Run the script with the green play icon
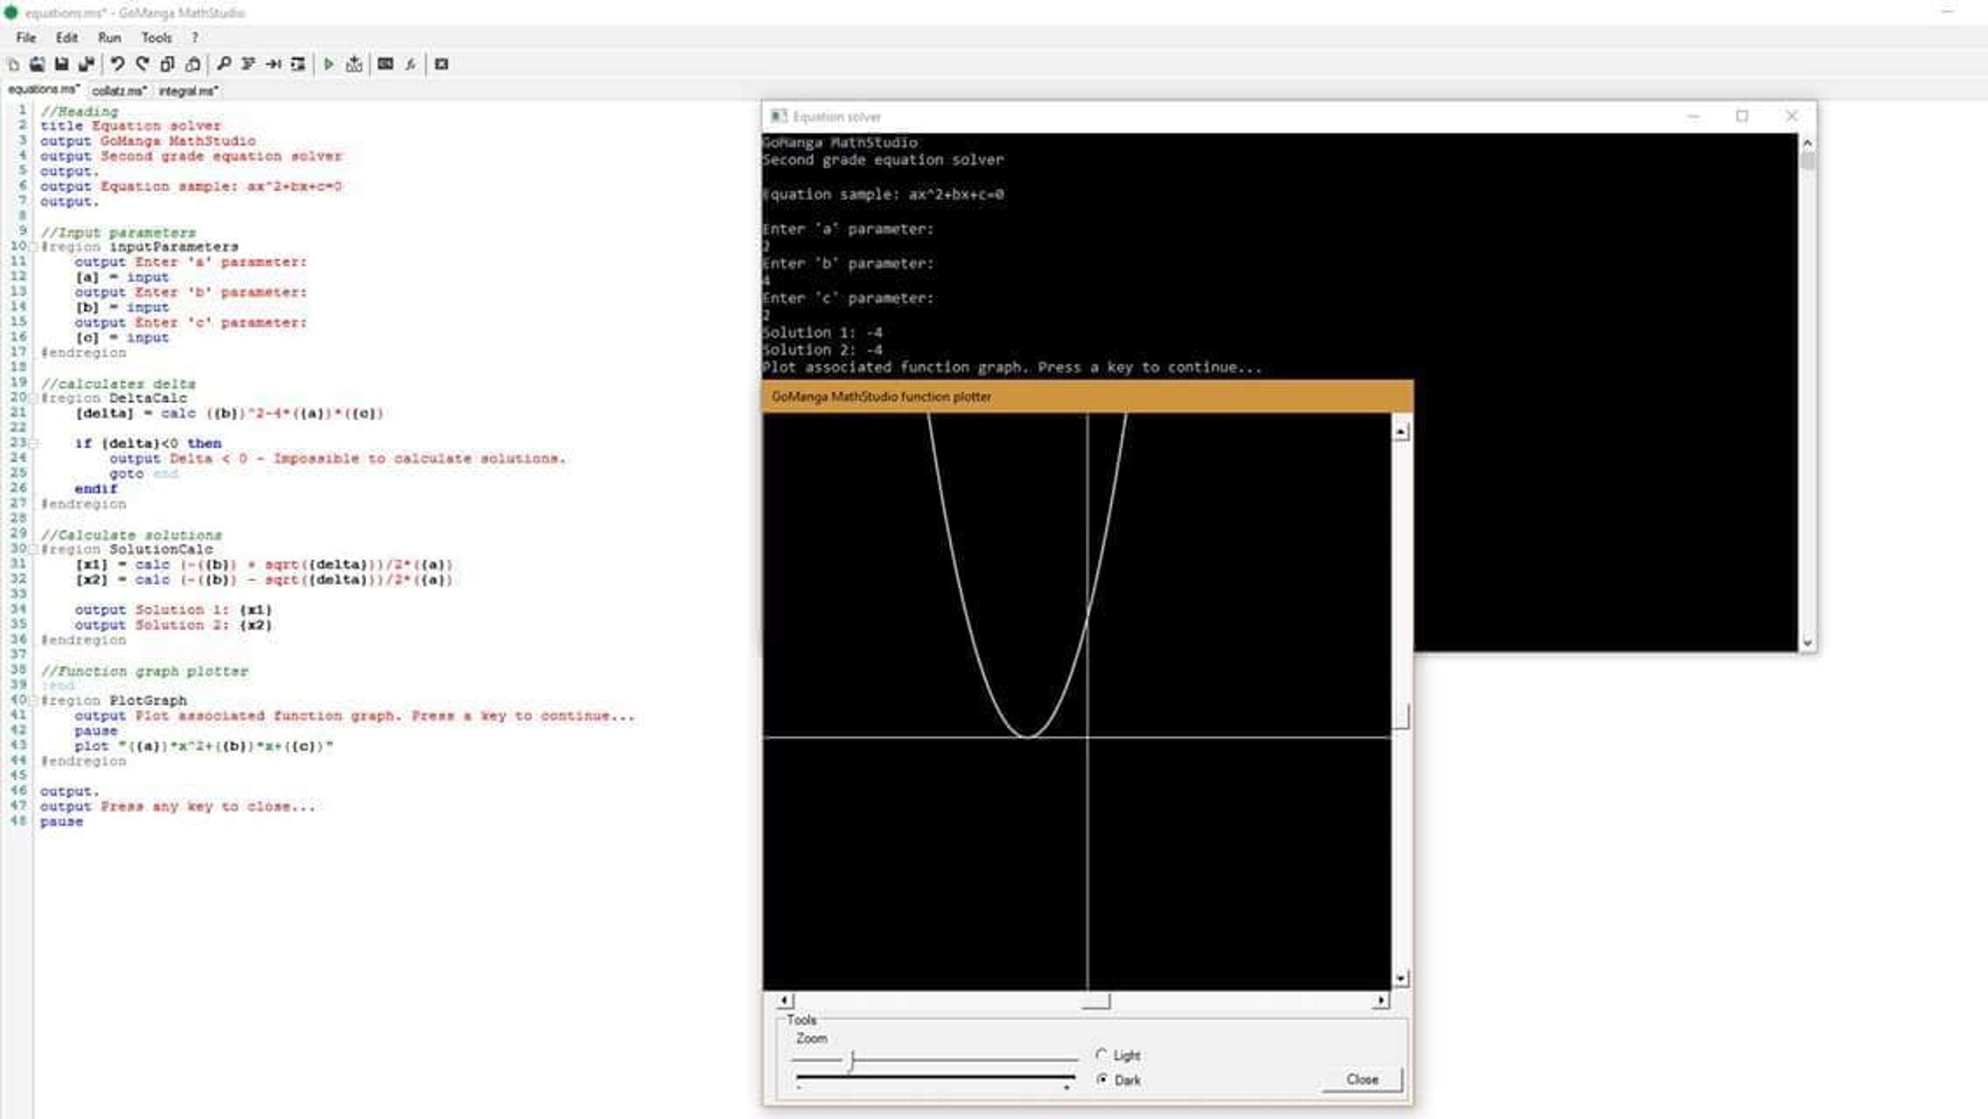Screen dimensions: 1988x1119 tap(329, 64)
